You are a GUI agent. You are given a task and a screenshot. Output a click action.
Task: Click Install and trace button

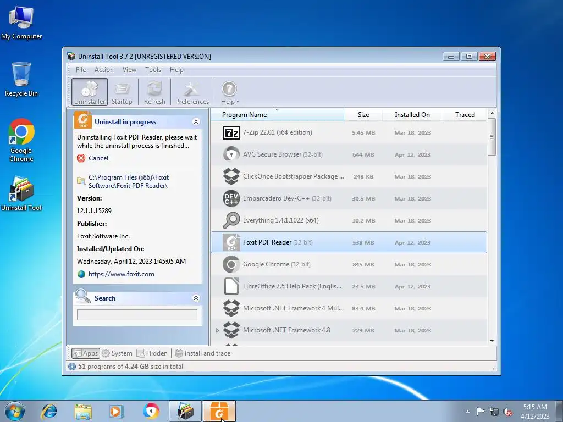click(x=203, y=353)
